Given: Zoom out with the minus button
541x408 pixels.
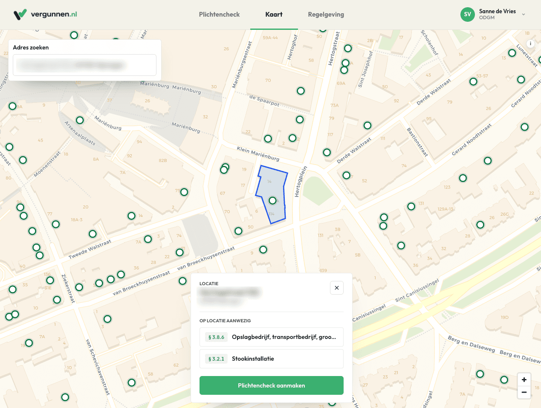Looking at the screenshot, I should click(524, 392).
